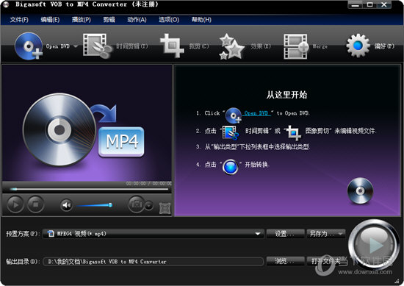Open the 选项(O) menu

click(x=169, y=20)
